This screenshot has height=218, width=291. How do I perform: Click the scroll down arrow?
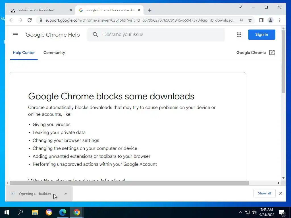click(x=283, y=178)
